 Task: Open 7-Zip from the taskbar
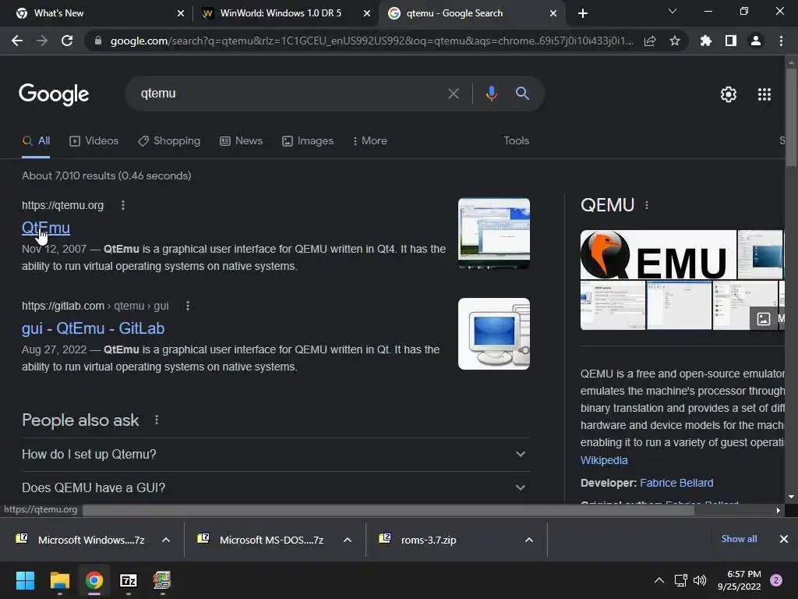pos(129,580)
